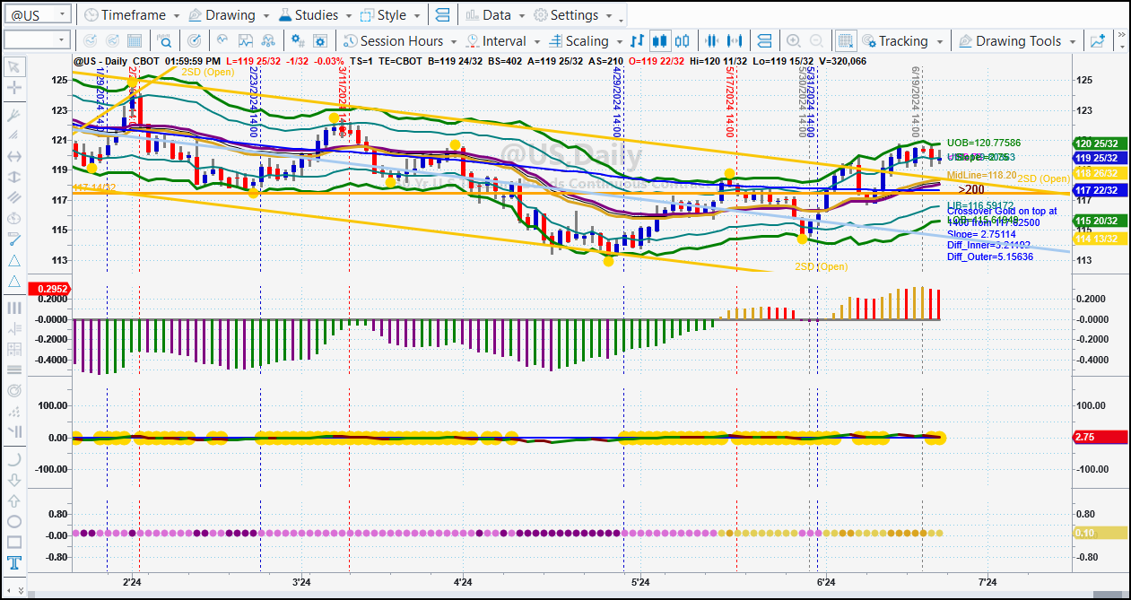
Task: Click the Diff_Outer=5.15636 label
Action: [990, 257]
